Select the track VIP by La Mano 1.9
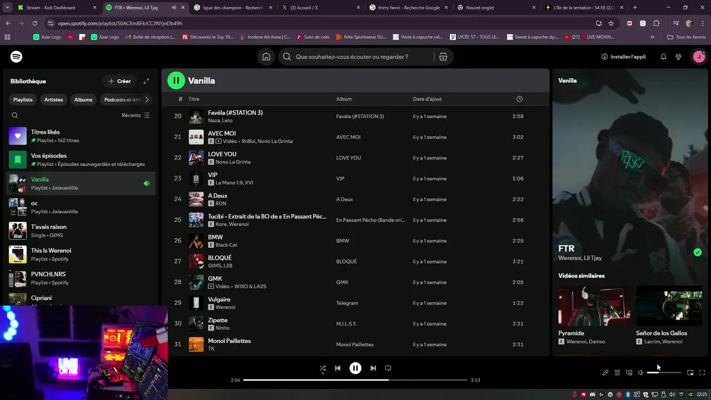 coord(355,178)
